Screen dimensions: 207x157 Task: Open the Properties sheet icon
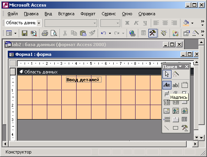click(186, 33)
